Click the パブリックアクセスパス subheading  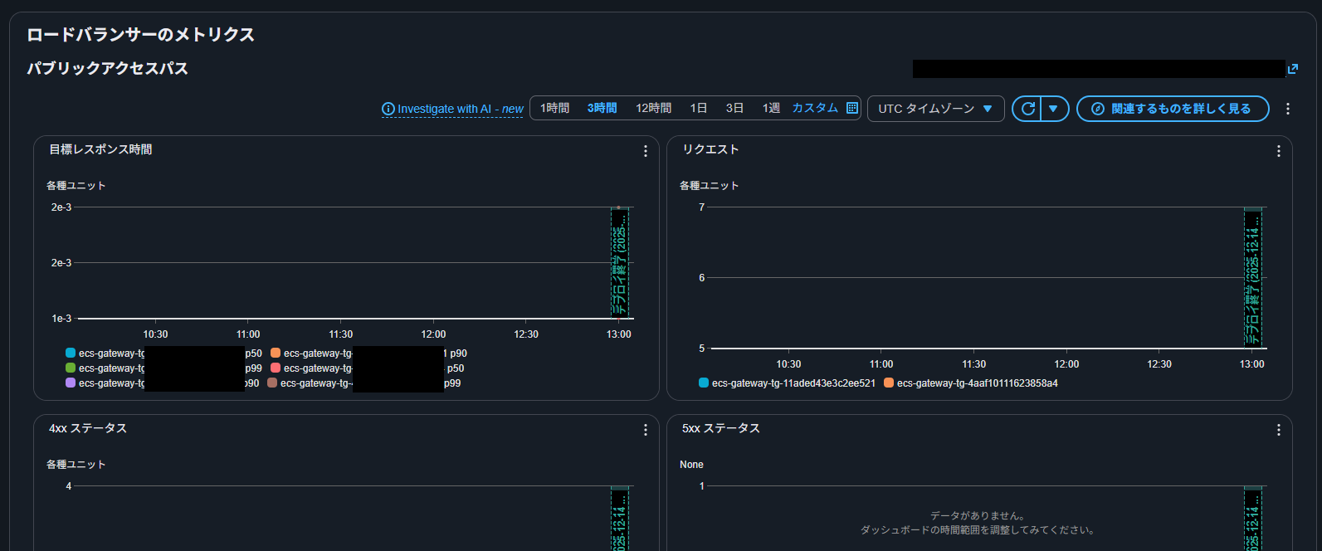tap(108, 68)
